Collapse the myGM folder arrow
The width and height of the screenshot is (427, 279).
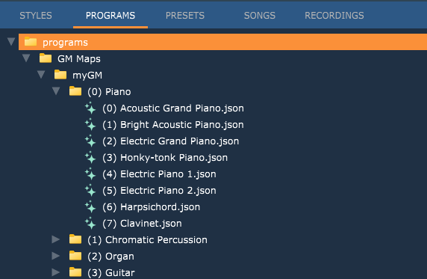click(x=41, y=75)
